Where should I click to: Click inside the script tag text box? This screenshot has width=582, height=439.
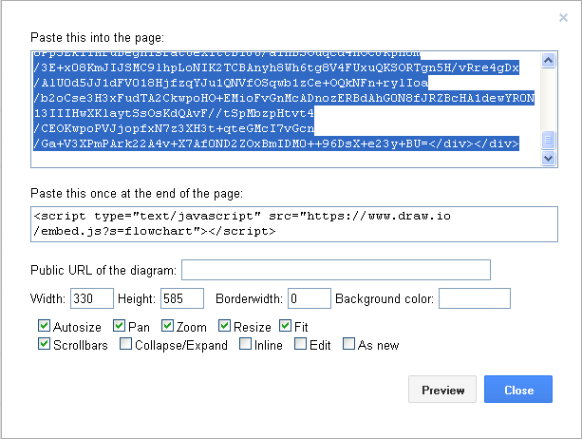(294, 224)
